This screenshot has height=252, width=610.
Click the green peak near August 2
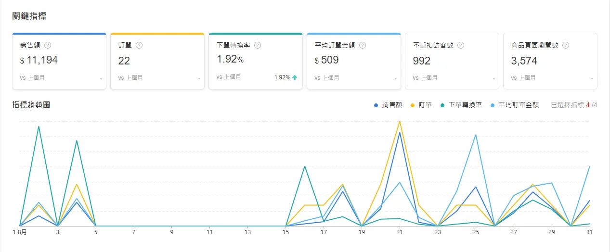[39, 126]
